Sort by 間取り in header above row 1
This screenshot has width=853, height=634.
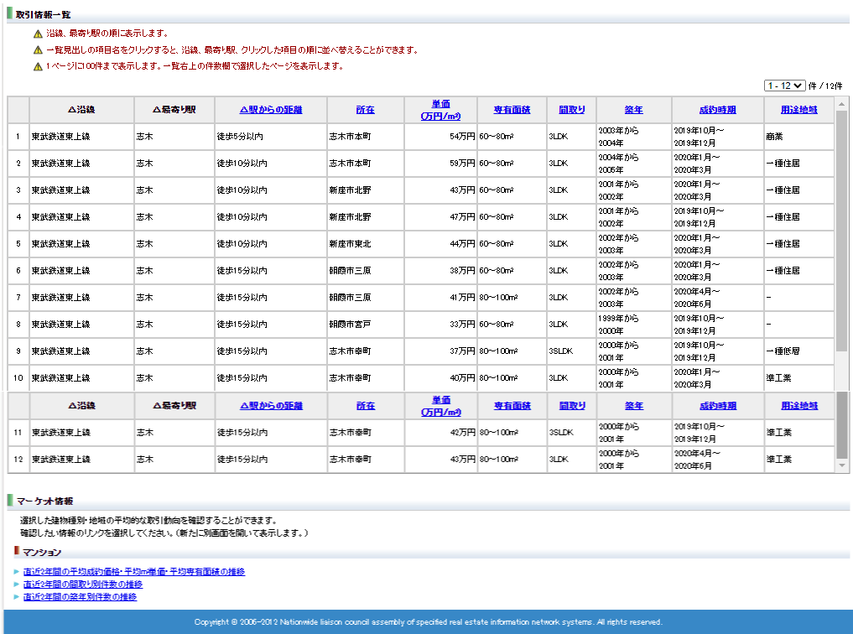[x=572, y=109]
